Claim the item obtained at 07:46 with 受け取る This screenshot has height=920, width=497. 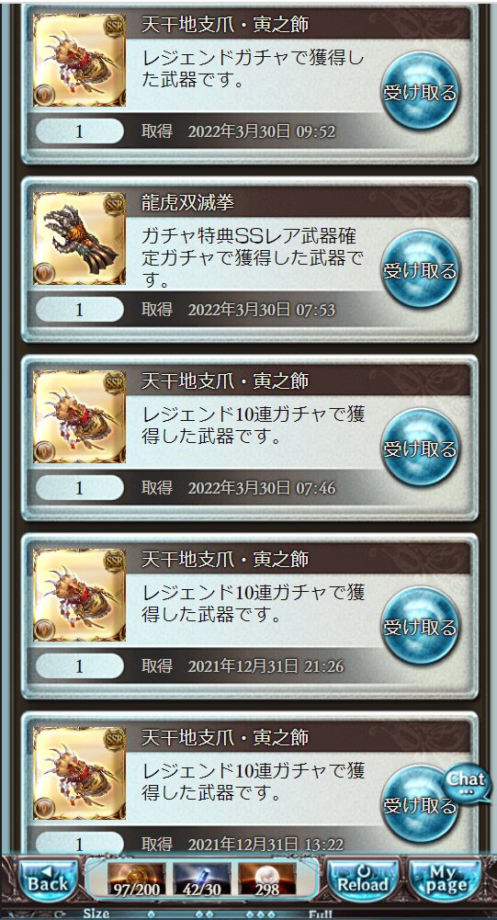pyautogui.click(x=420, y=448)
